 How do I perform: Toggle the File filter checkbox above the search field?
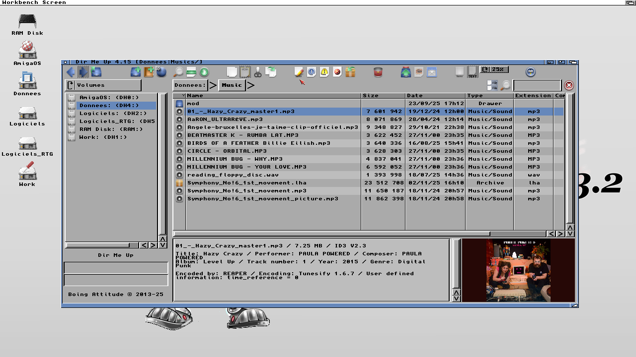tap(489, 83)
